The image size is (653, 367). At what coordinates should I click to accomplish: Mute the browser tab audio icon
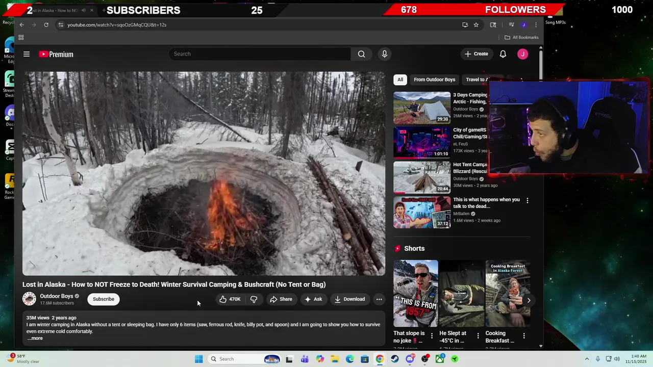[83, 10]
